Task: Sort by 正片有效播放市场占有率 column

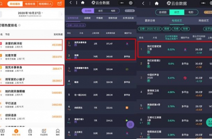Action: point(171,38)
